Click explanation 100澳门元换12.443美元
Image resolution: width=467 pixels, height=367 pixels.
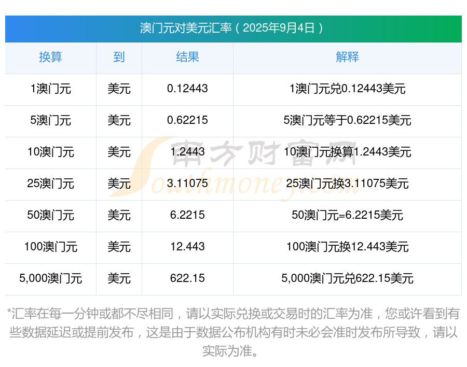pyautogui.click(x=347, y=247)
